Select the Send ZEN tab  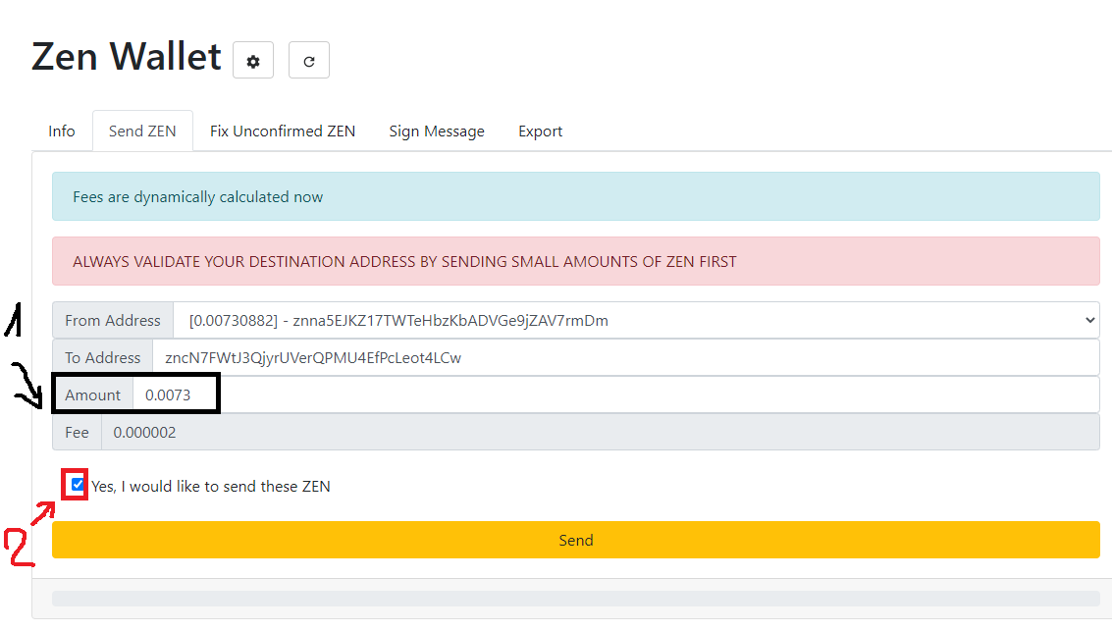click(142, 131)
